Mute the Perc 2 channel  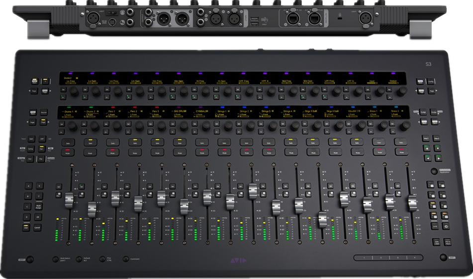coord(135,152)
